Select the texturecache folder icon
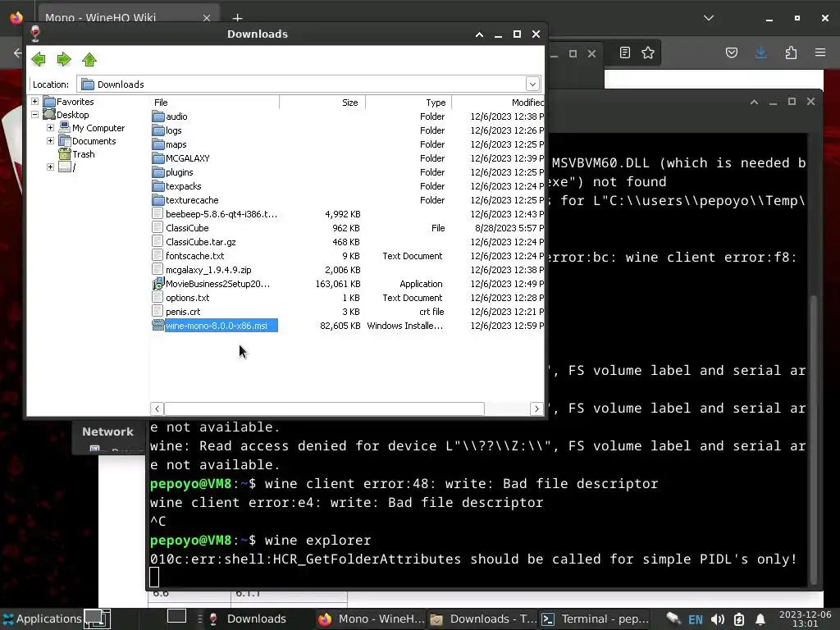Viewport: 840px width, 630px height. coord(158,200)
